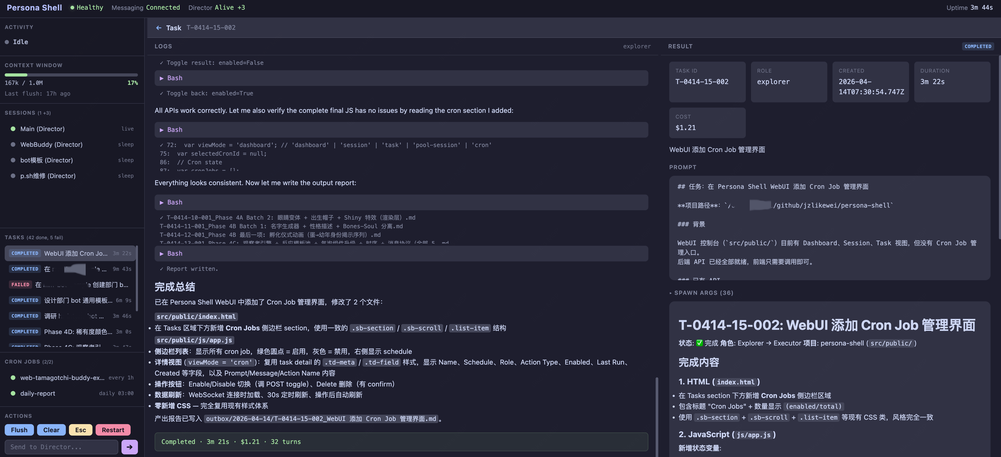Click the sleep dot next to WebBuddy (Director)
1001x457 pixels.
(13, 144)
